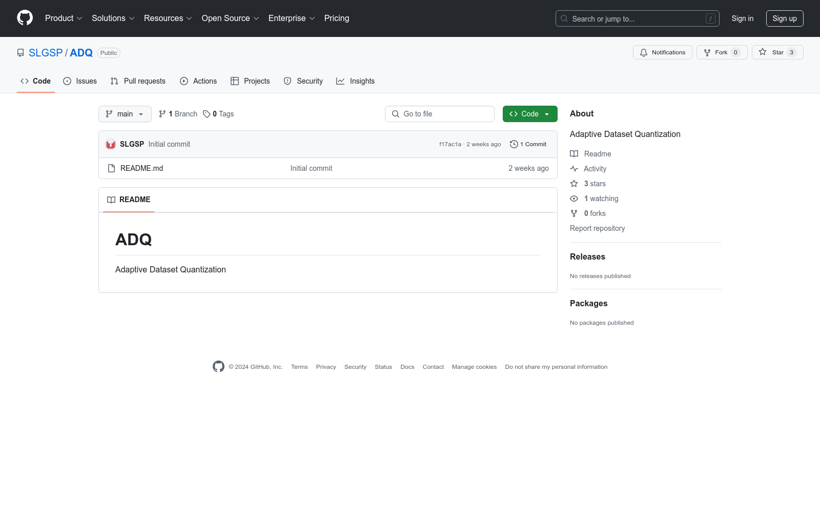
Task: Open Privacy in the footer
Action: (x=326, y=367)
